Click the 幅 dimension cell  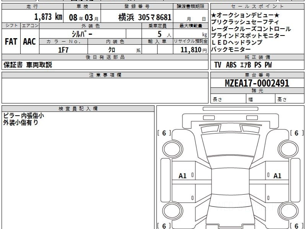[261, 99]
